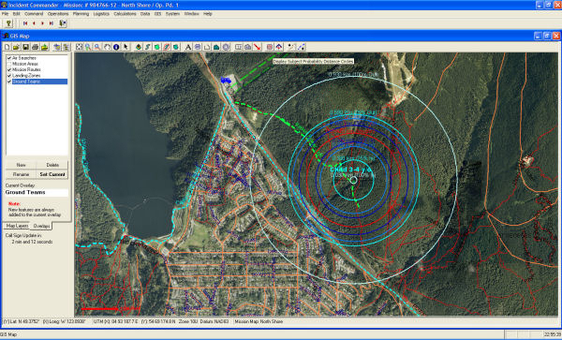Click the green wavy route tool icon
The width and height of the screenshot is (562, 340).
(x=148, y=47)
